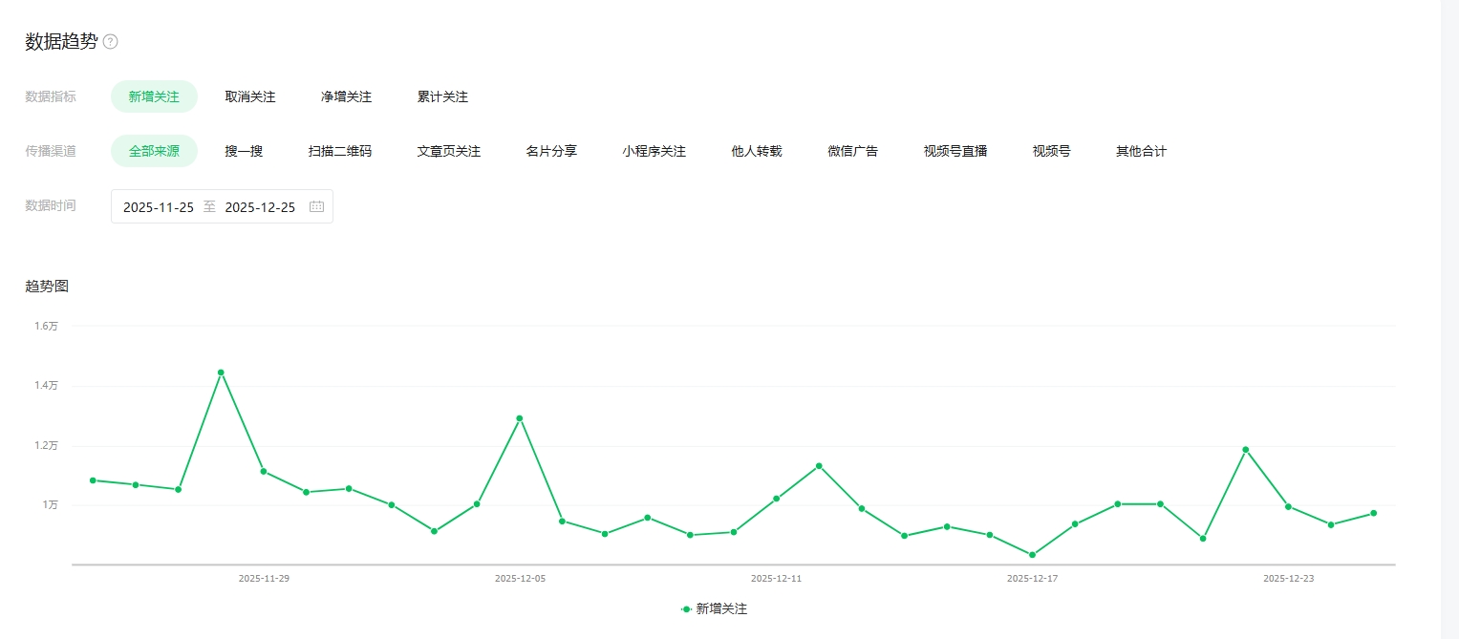Switch metric to 取消关注

pyautogui.click(x=250, y=96)
